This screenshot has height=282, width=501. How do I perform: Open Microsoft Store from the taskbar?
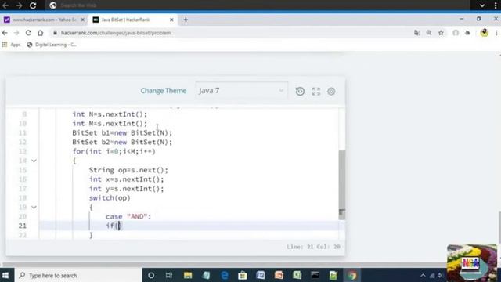[243, 275]
